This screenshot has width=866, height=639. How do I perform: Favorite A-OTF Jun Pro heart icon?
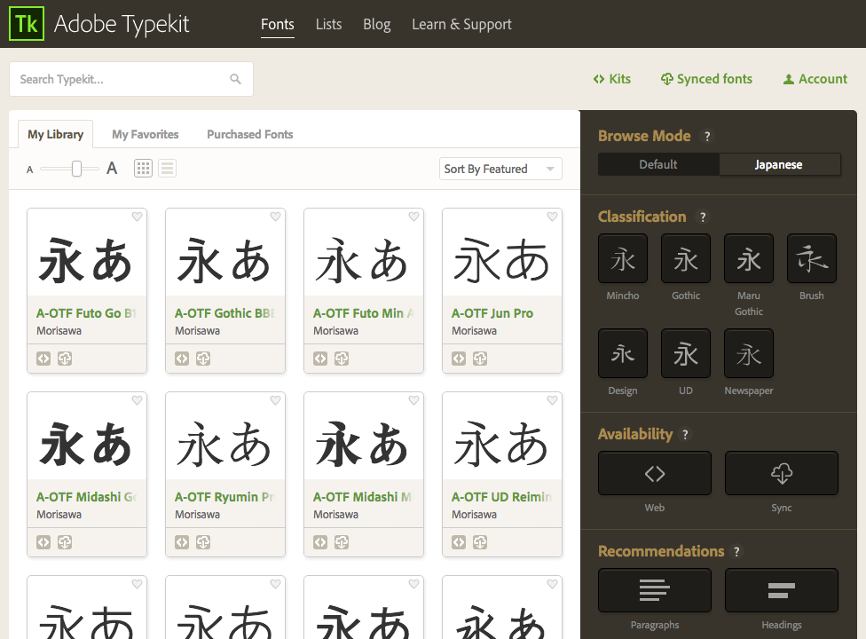coord(552,217)
